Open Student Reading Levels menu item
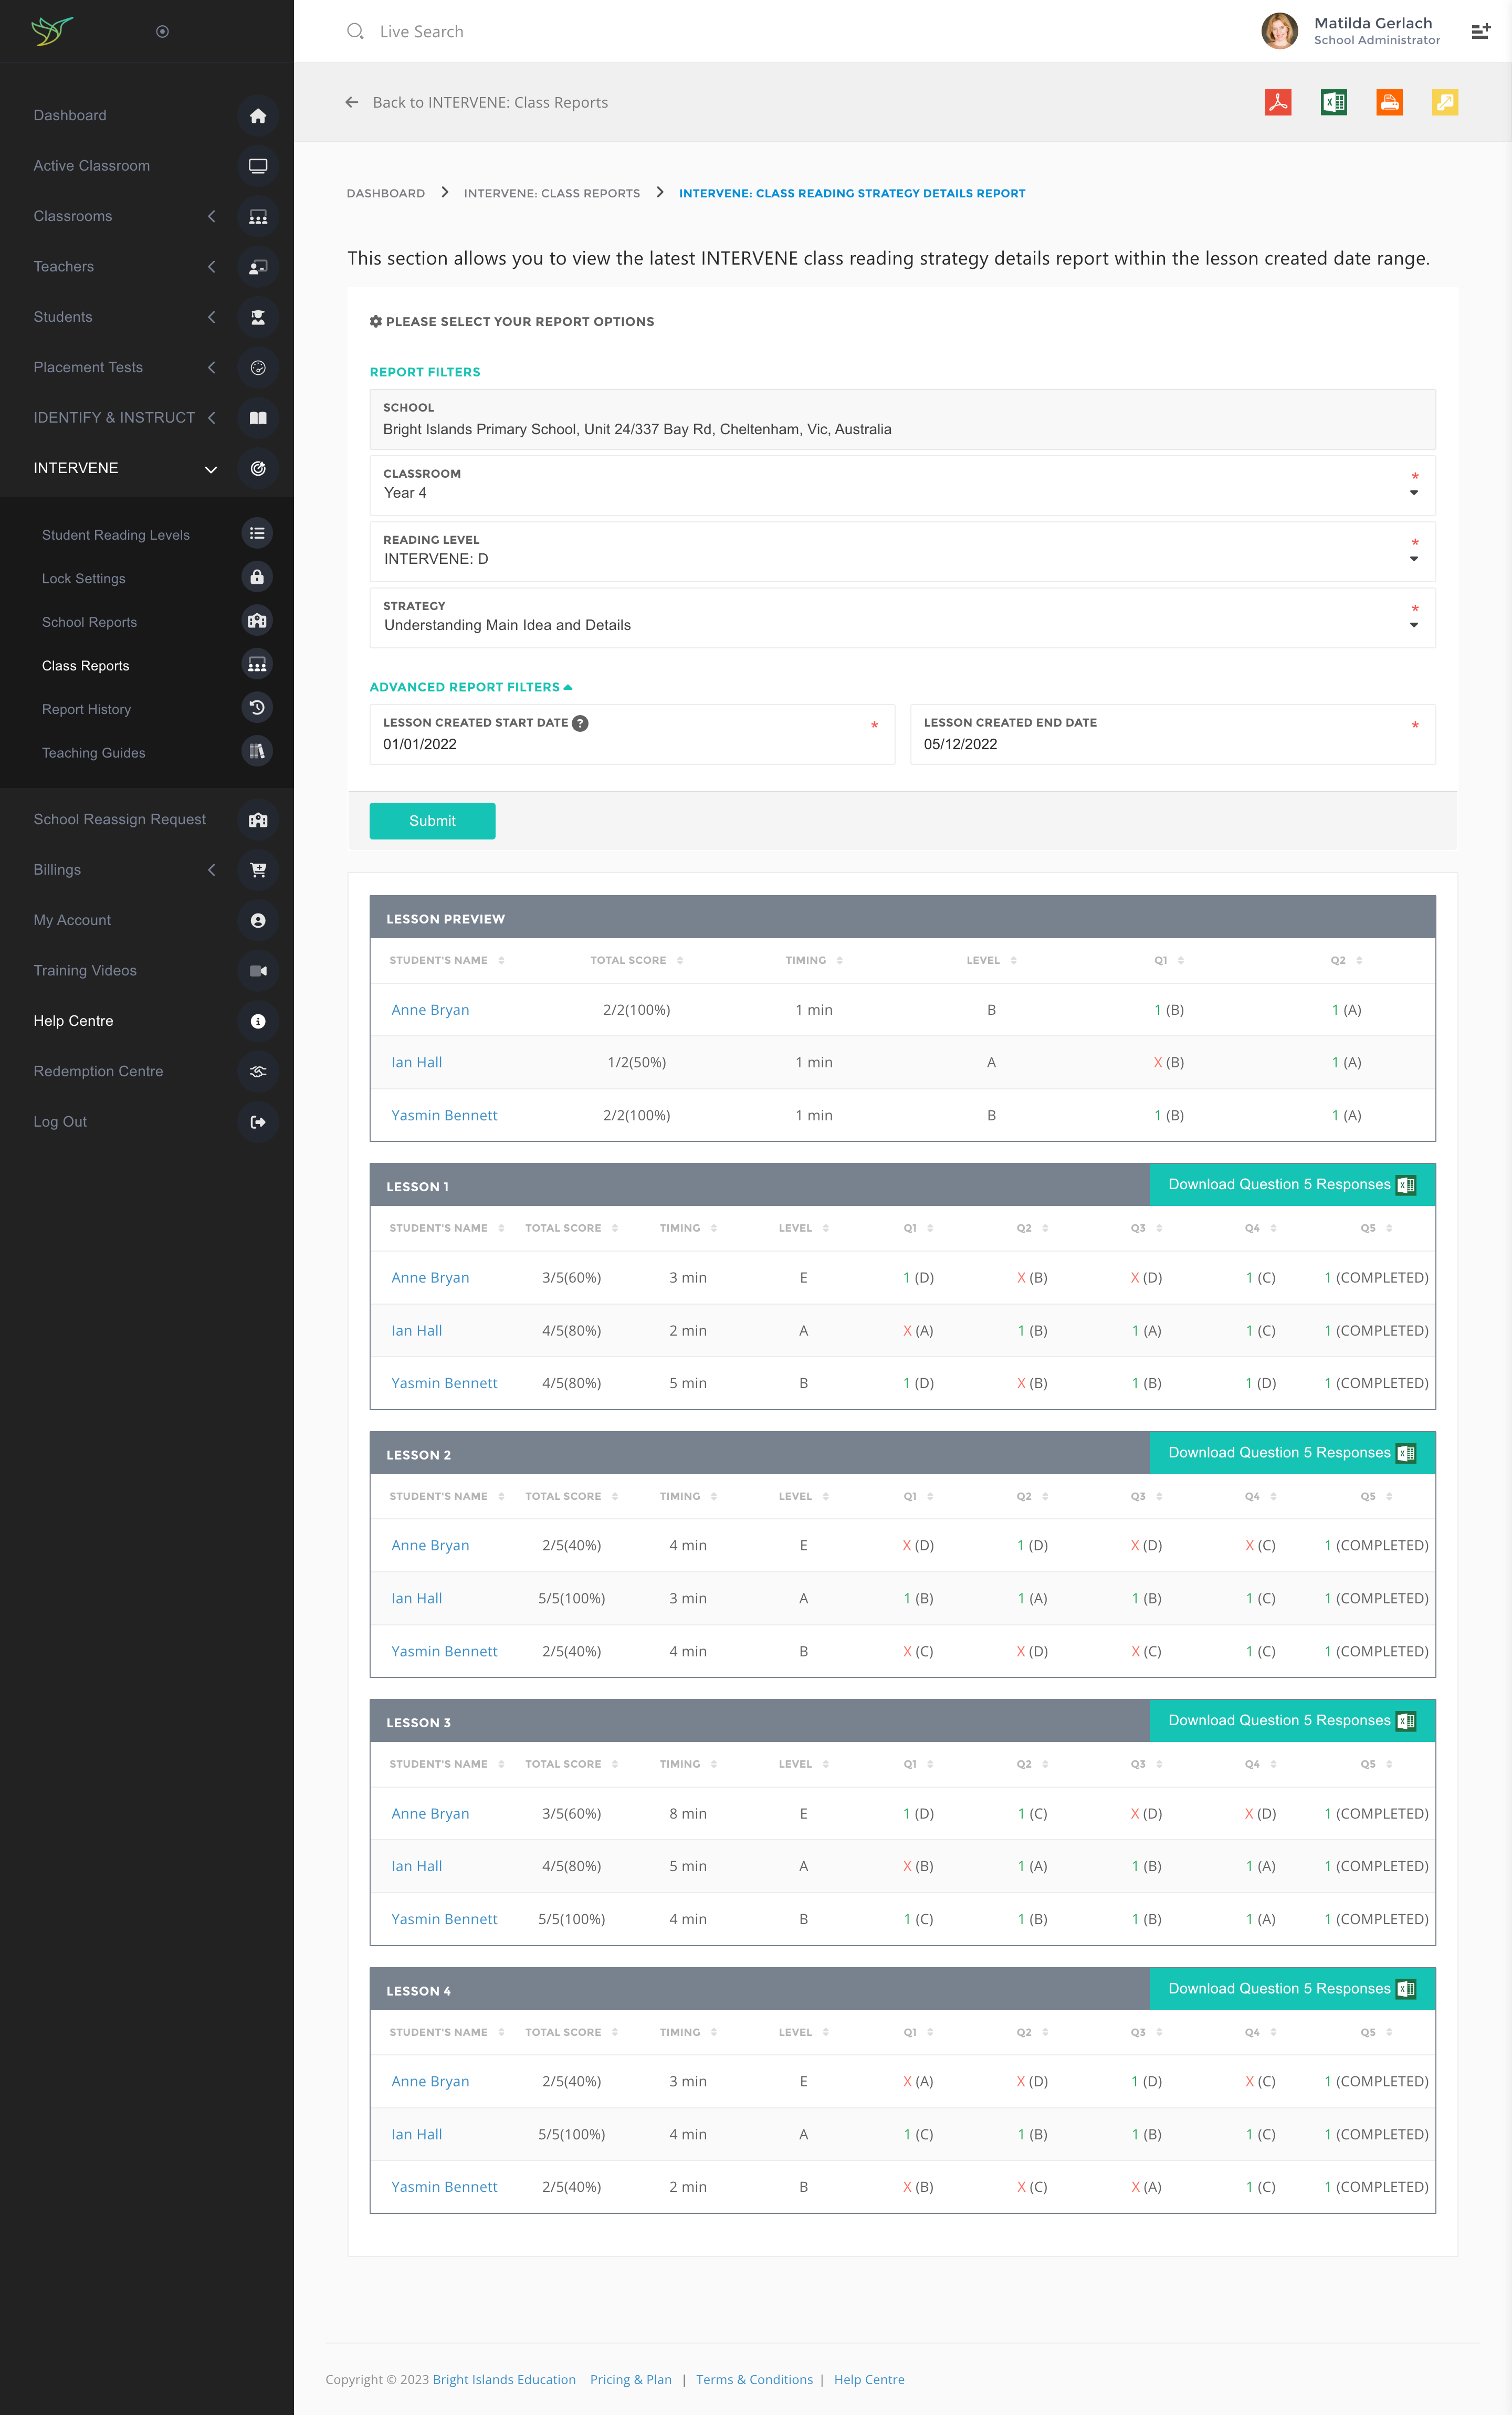The image size is (1512, 2415). click(x=116, y=535)
